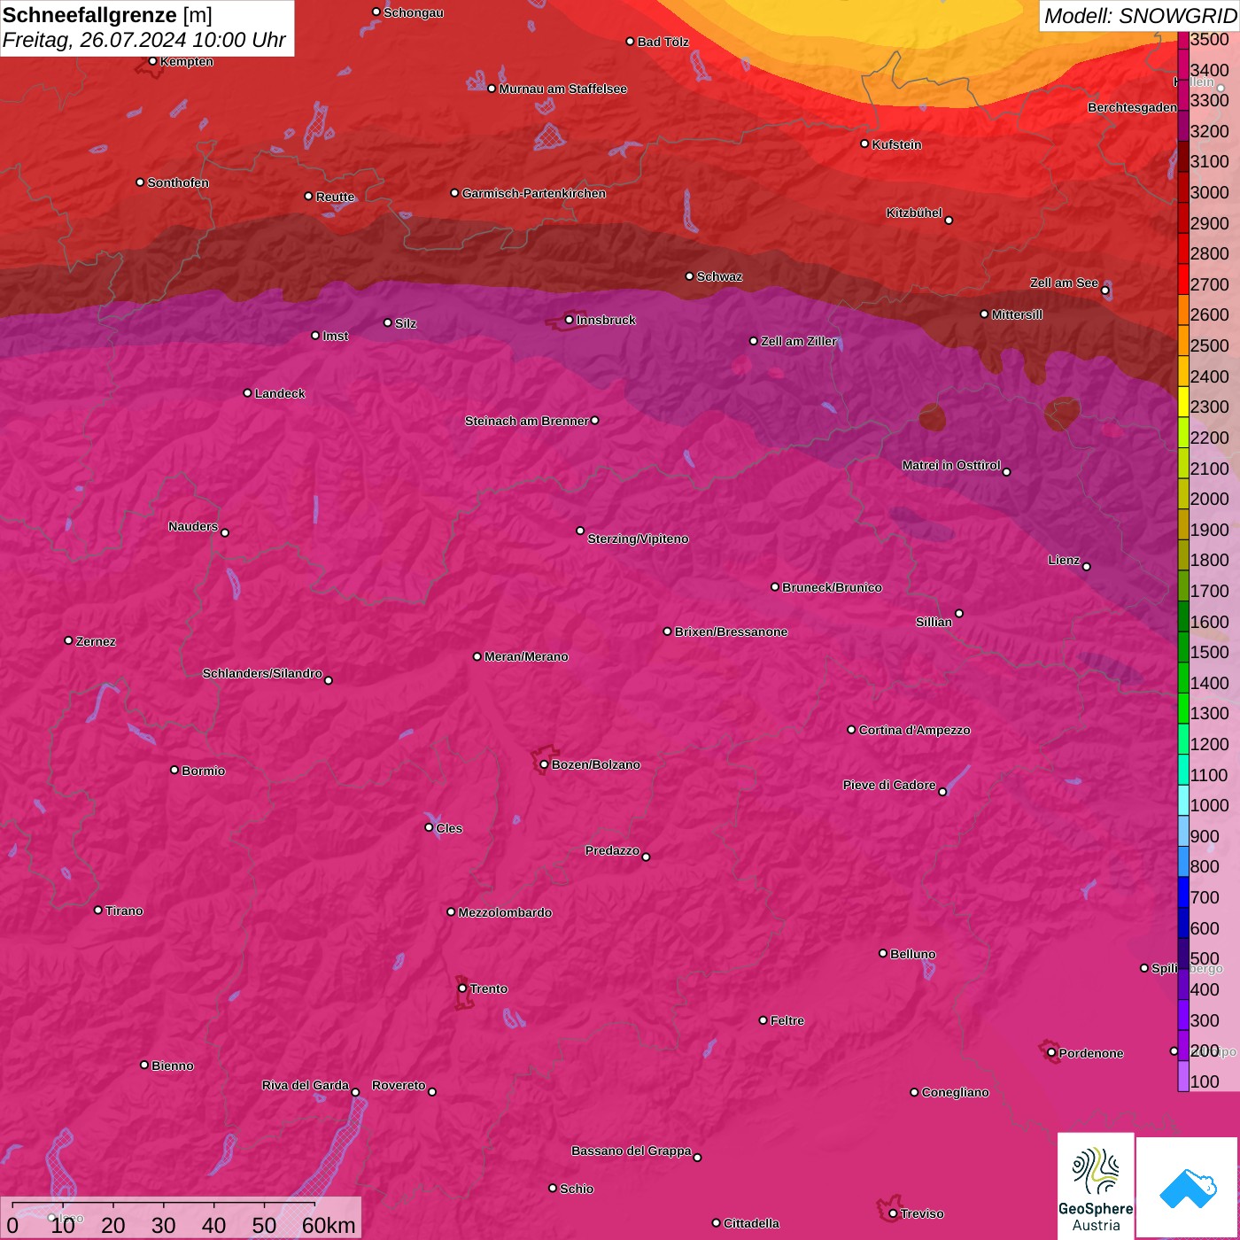Click the Cortina d'Ampezzo label

click(x=914, y=730)
